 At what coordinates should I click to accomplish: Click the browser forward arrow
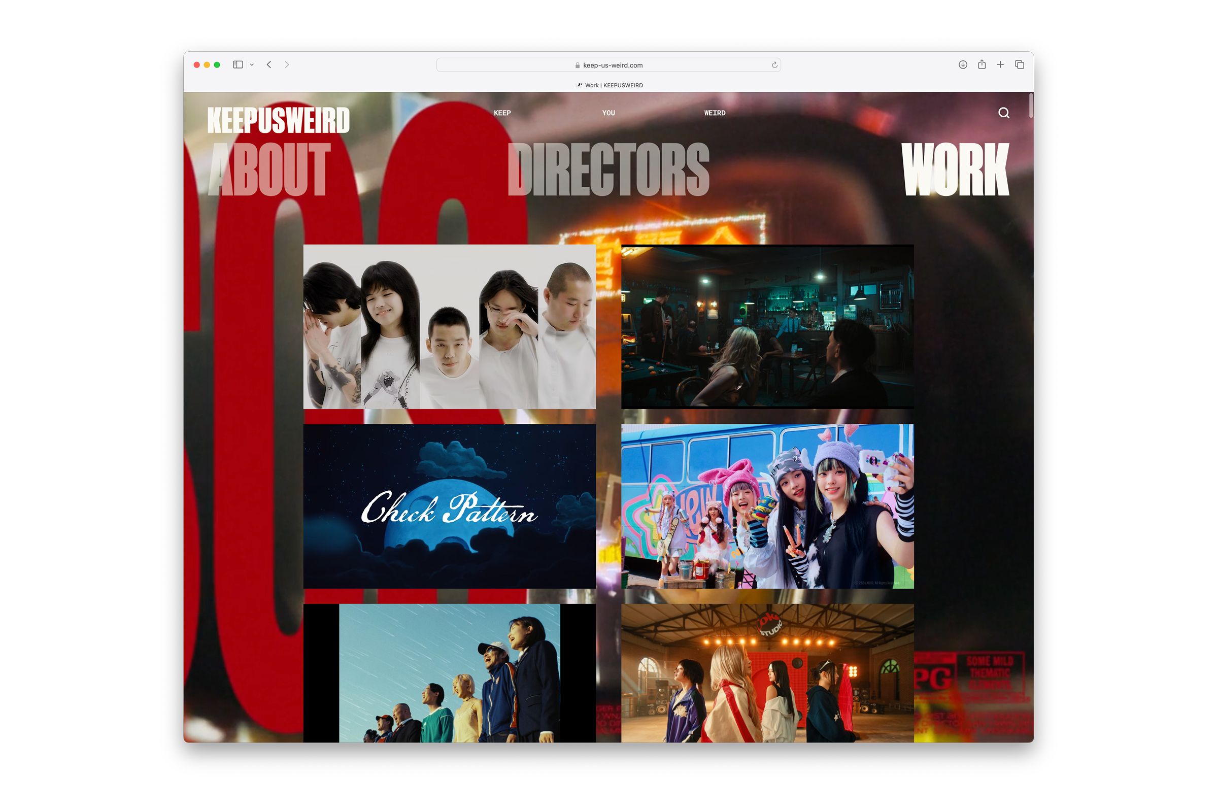(x=287, y=65)
